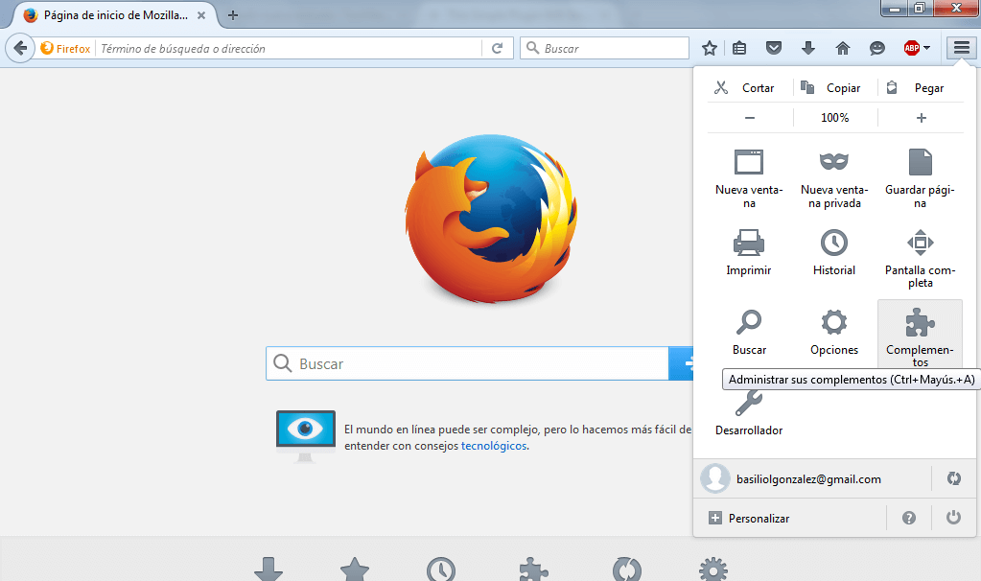Click the Copiar button in menu
981x581 pixels.
tap(833, 88)
